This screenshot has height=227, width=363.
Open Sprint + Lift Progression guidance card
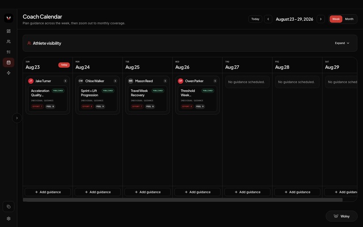[98, 99]
